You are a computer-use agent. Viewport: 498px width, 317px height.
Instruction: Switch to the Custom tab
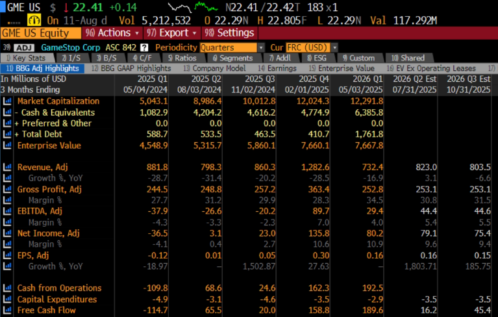click(359, 58)
